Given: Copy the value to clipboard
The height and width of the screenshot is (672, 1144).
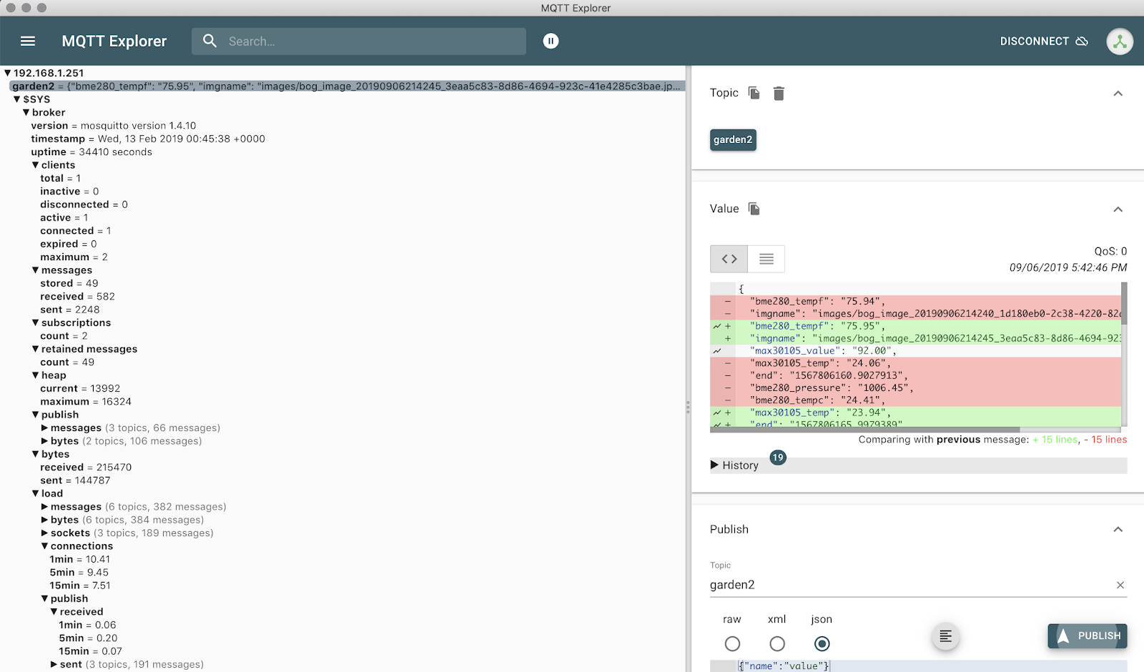Looking at the screenshot, I should point(754,209).
